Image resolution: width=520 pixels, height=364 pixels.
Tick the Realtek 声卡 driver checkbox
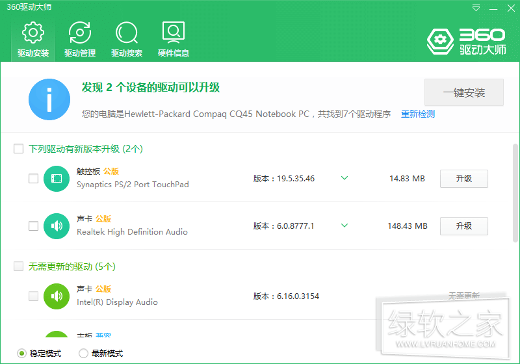coord(33,226)
